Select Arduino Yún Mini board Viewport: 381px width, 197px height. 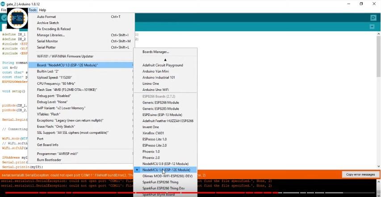165,71
